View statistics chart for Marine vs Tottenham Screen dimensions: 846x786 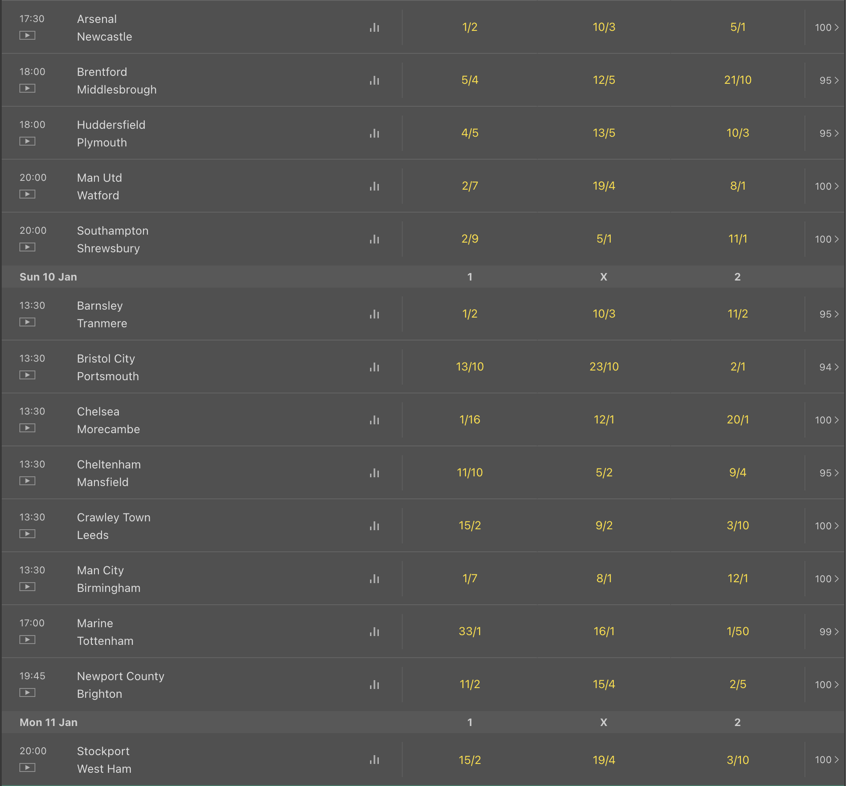(x=374, y=632)
